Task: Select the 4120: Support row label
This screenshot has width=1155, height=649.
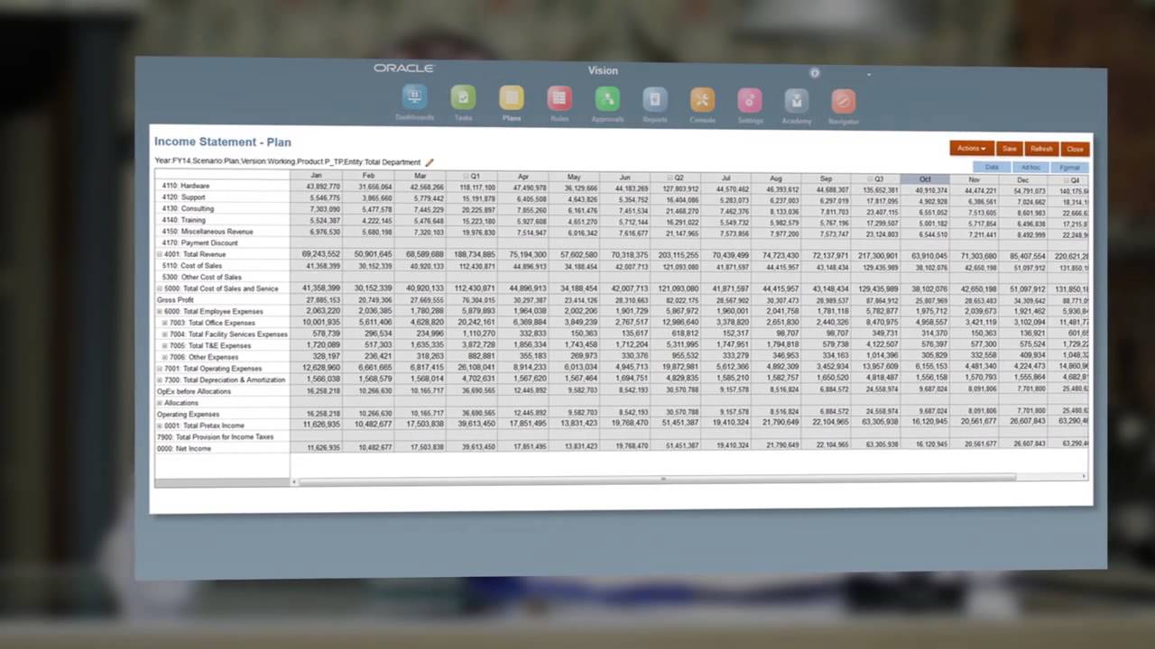Action: point(184,197)
